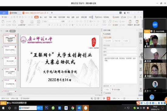This screenshot has height=111, width=167.
Task: Start slideshow with 从当前开始 icon
Action: point(22,22)
